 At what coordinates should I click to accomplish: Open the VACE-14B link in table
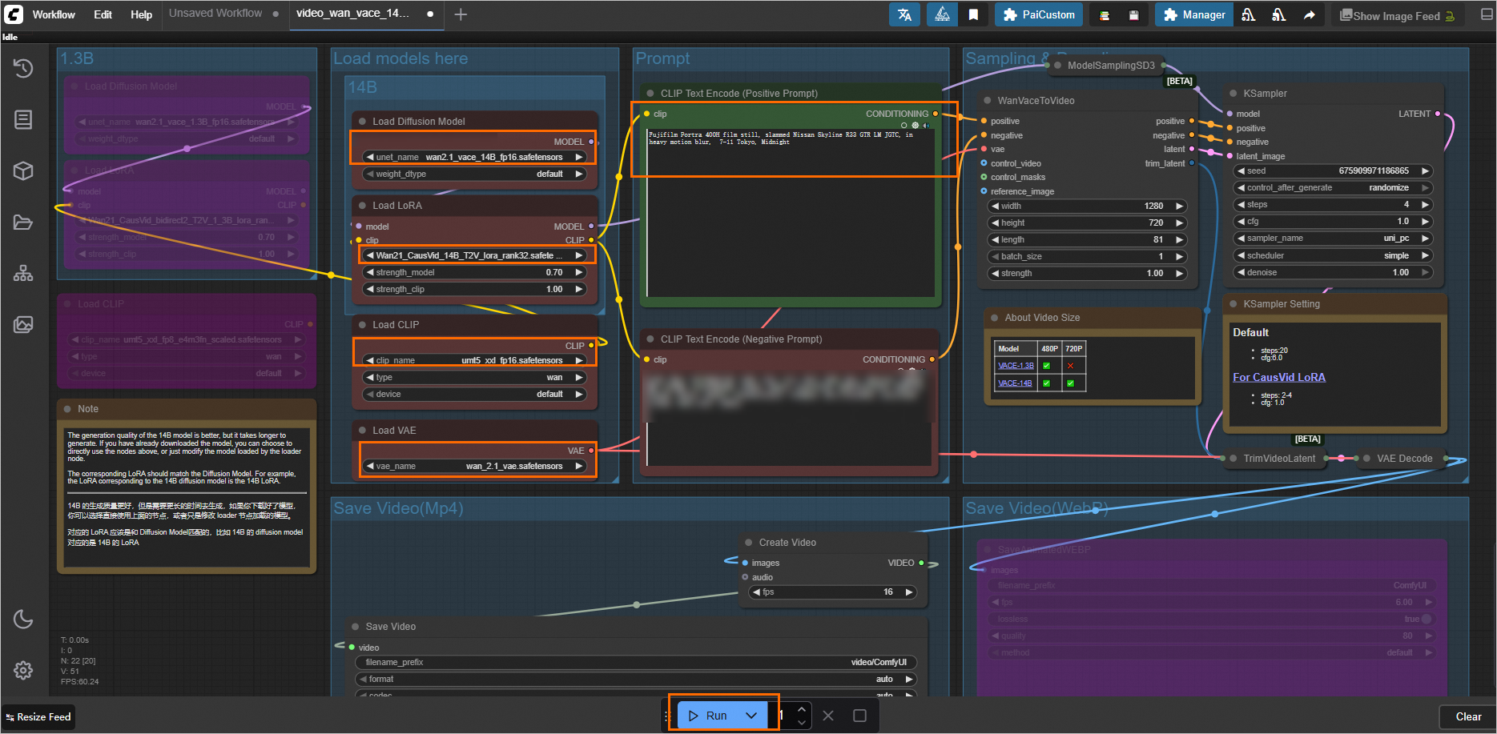[1015, 383]
